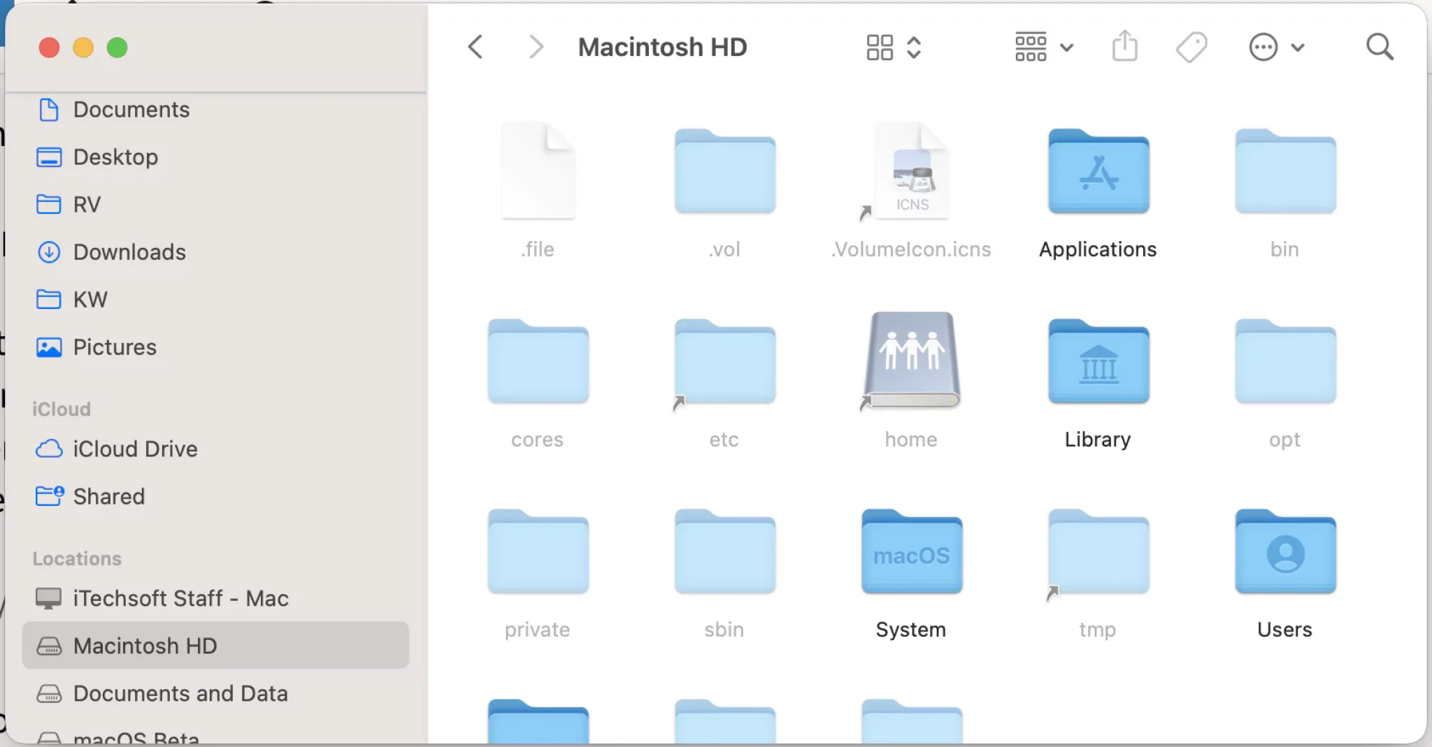Go forward with the right chevron button
The width and height of the screenshot is (1432, 747).
pyautogui.click(x=536, y=48)
